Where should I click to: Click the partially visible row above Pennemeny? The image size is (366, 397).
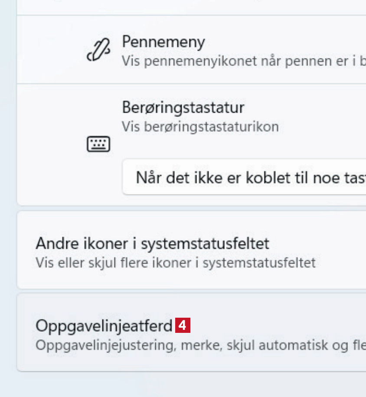(191, 7)
